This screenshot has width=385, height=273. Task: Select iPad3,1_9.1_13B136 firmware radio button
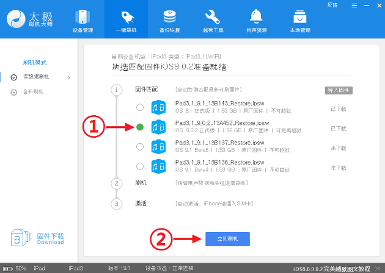coord(140,166)
